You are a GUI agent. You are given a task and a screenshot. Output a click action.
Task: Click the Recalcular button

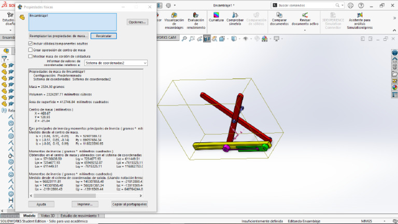104,36
